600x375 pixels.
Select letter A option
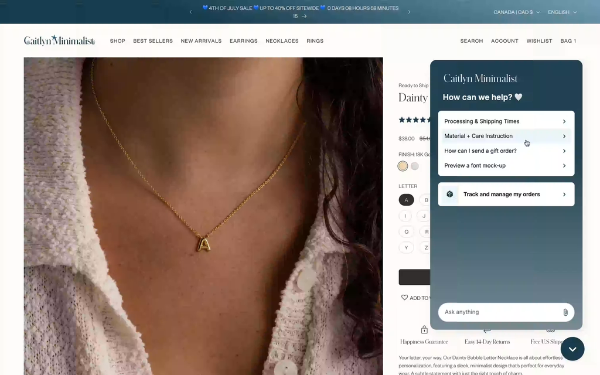coord(407,200)
